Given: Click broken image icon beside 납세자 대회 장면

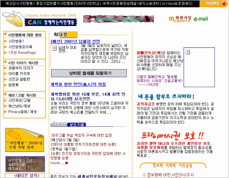Looking at the screenshot, I should point(54,48).
